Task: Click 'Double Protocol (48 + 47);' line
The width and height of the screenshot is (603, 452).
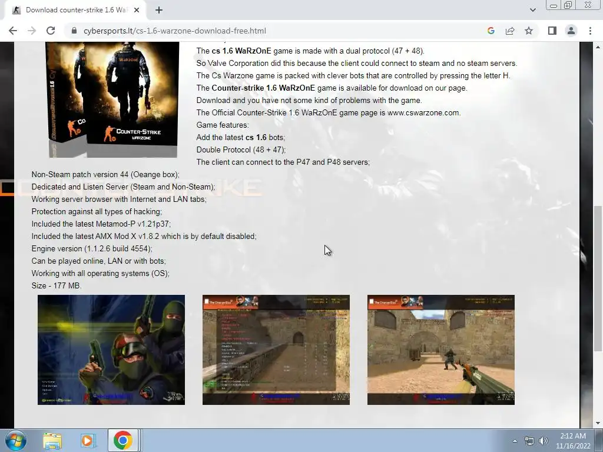Action: click(241, 149)
